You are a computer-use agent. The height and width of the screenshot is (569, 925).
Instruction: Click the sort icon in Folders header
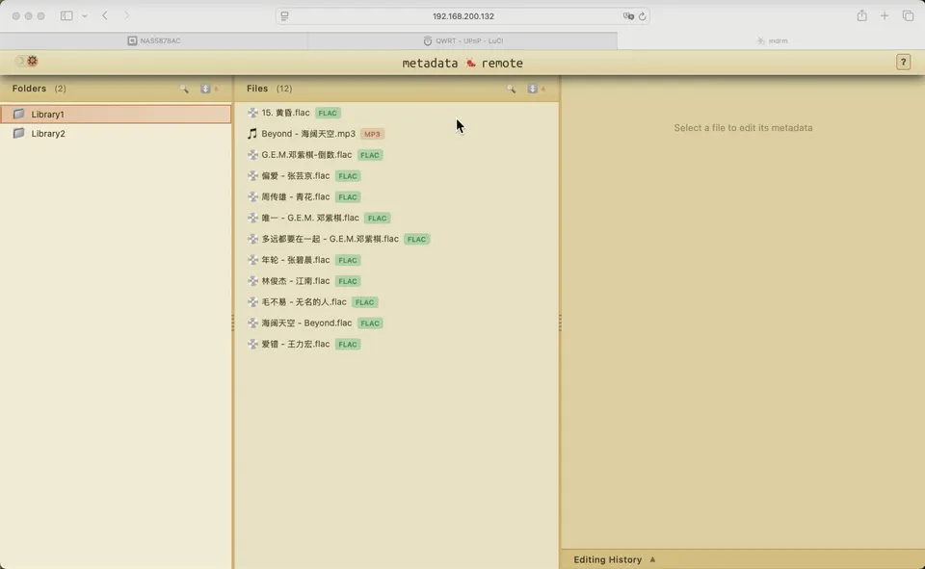point(206,89)
